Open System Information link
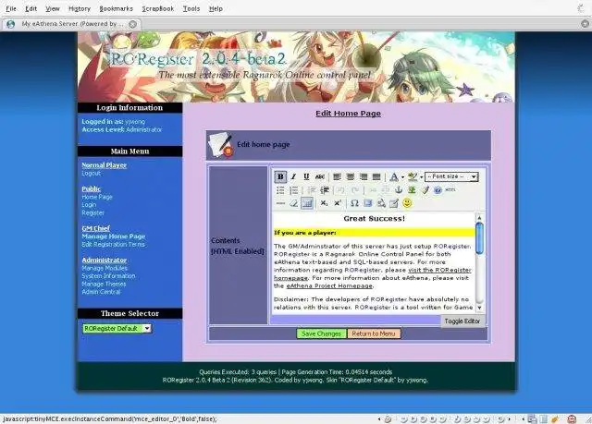 pos(108,276)
